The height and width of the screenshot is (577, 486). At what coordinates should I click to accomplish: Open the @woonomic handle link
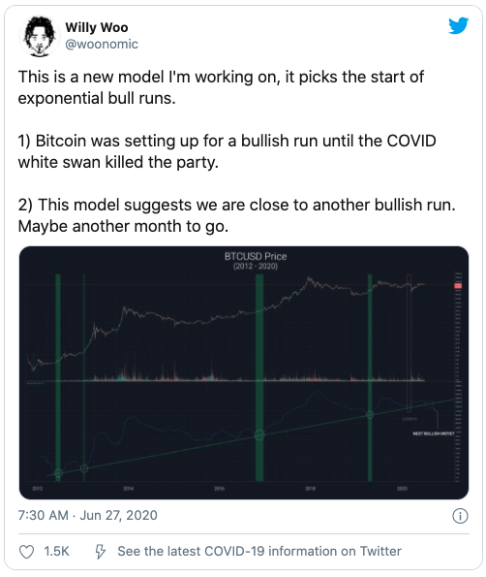coord(102,45)
